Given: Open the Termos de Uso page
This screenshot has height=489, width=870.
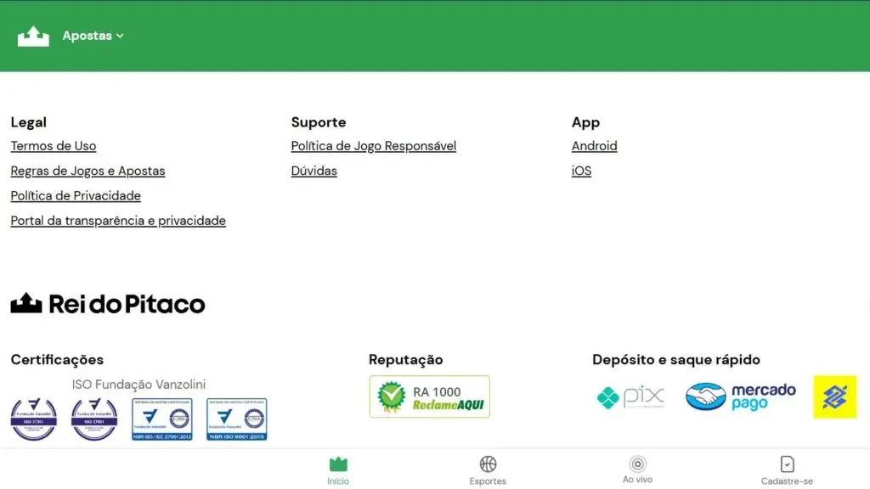Looking at the screenshot, I should [x=53, y=145].
